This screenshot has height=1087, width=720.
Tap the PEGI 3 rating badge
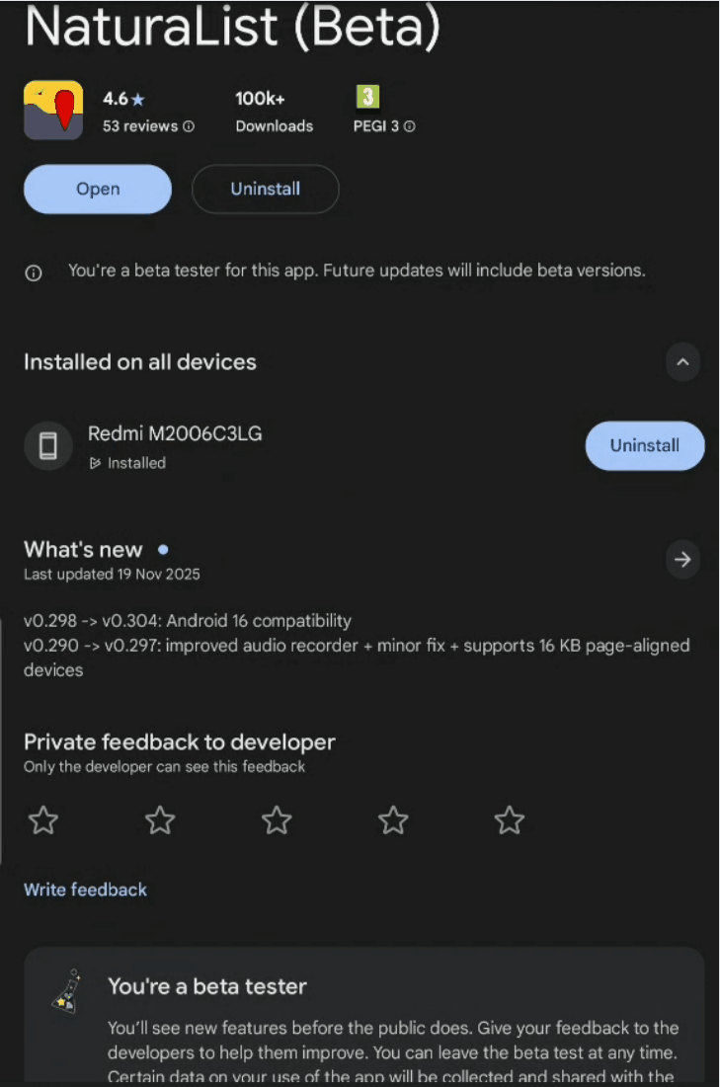[367, 98]
